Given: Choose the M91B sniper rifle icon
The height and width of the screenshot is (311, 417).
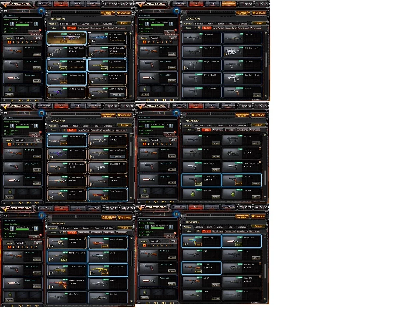Looking at the screenshot, I should pyautogui.click(x=99, y=283).
